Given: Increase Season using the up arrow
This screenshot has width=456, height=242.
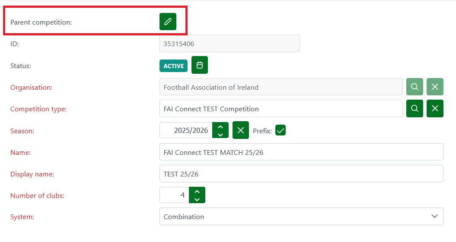Looking at the screenshot, I should pyautogui.click(x=220, y=127).
